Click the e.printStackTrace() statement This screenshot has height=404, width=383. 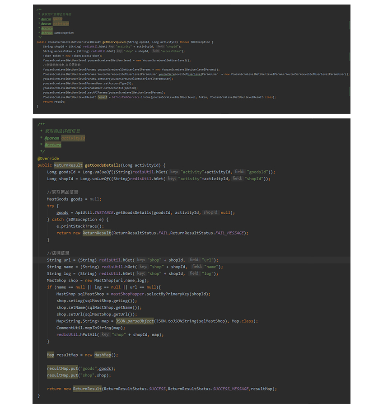(80, 226)
